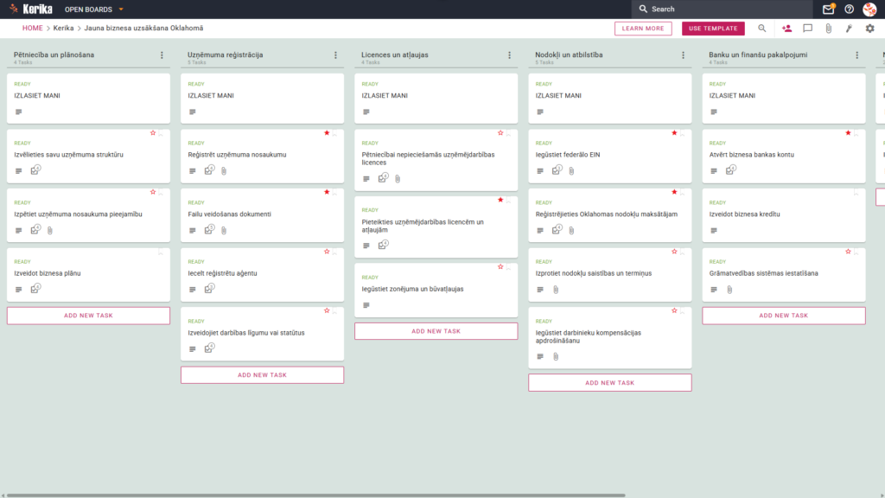Toggle star on Izveidot biznesa plānu neighbor card Izpētiet uzņēmuma nosaukuma pieejamību
This screenshot has height=498, width=885.
point(153,192)
